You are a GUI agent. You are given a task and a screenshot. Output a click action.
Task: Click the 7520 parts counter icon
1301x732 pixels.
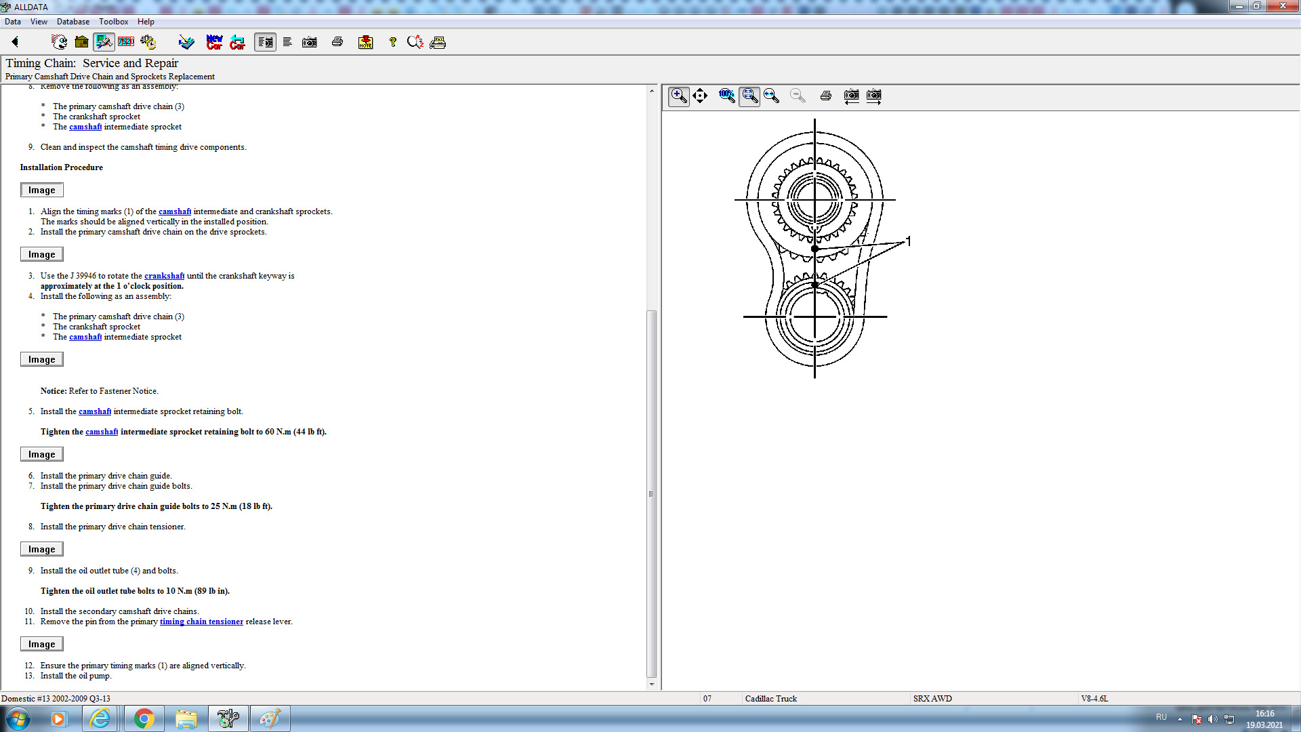click(126, 42)
